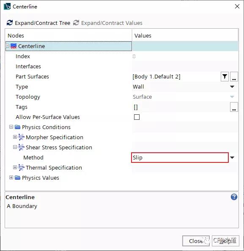
Task: Open the Method Slip dropdown arrow
Action: pos(232,157)
